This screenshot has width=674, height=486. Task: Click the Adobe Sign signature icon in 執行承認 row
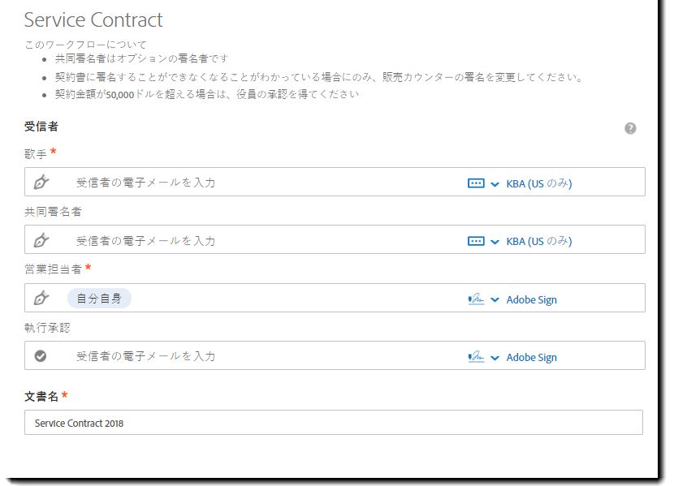tap(476, 357)
